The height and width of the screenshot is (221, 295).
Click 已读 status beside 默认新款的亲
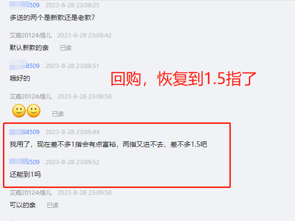[x=66, y=48]
